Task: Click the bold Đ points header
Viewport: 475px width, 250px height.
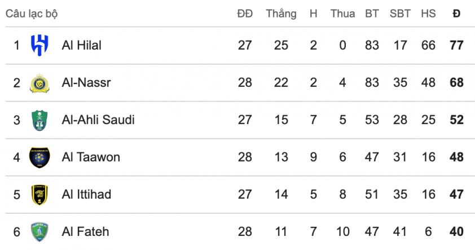Action: (x=456, y=14)
